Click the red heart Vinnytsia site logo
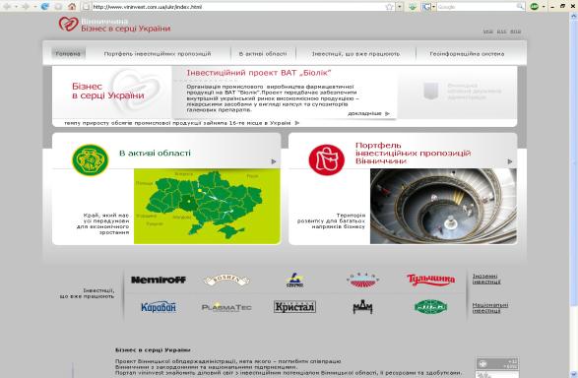The height and width of the screenshot is (378, 578). (x=68, y=24)
